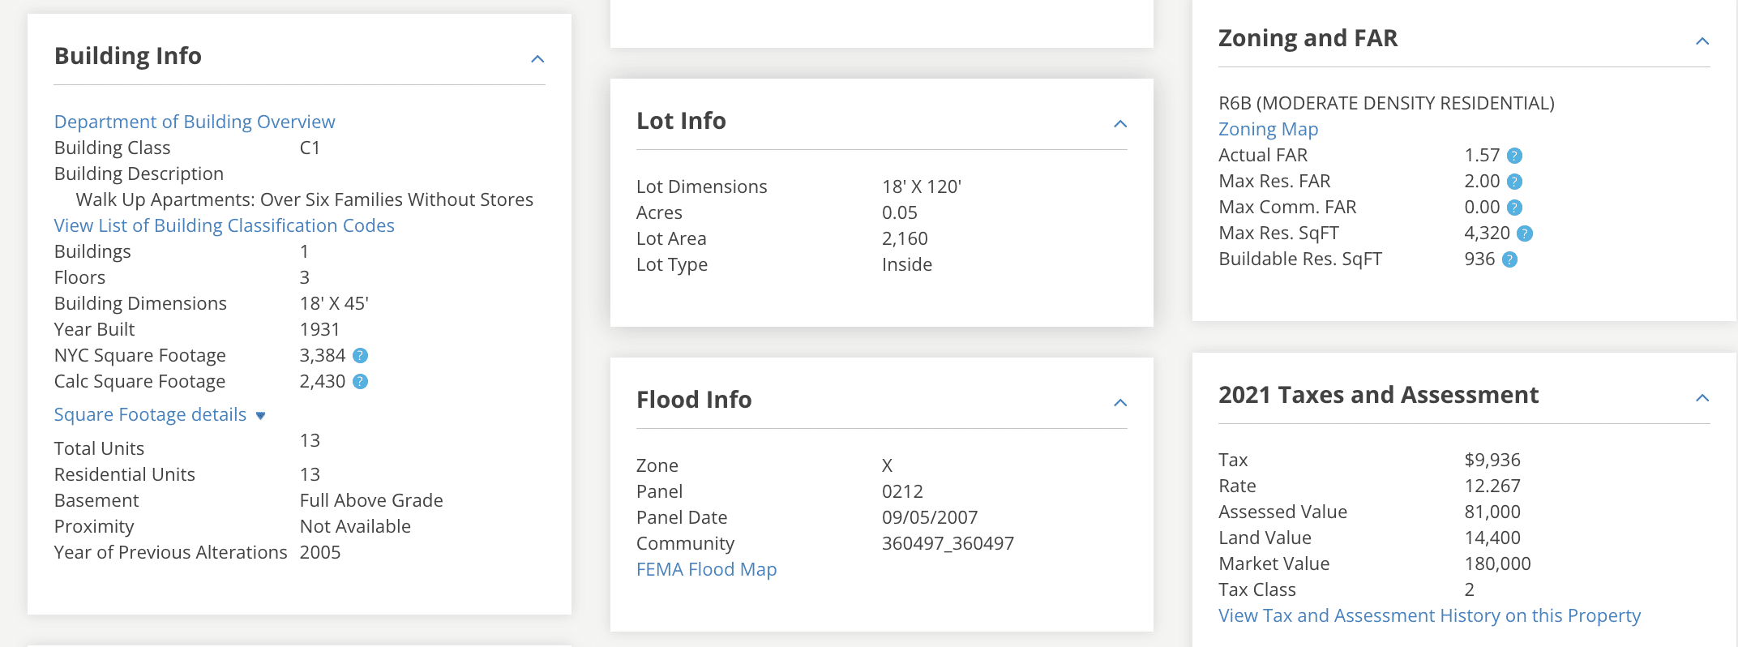Screen dimensions: 1738x647
Task: Click help icon next to Max Res. SqFT
Action: (1525, 234)
